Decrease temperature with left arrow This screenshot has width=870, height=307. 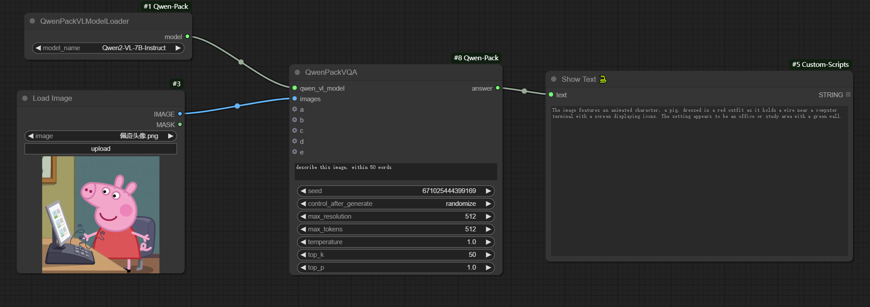(x=303, y=242)
